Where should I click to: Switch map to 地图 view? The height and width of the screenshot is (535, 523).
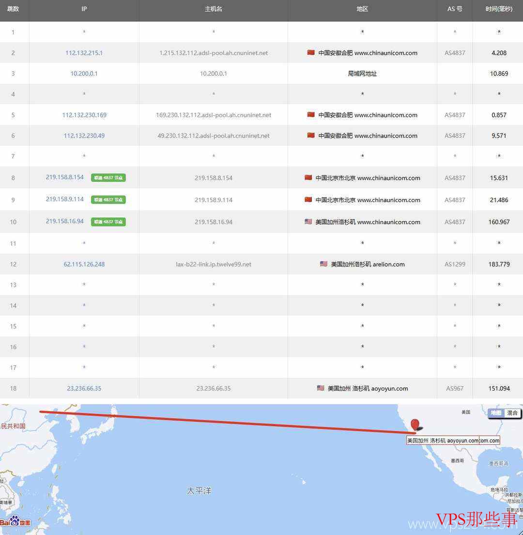pos(496,413)
